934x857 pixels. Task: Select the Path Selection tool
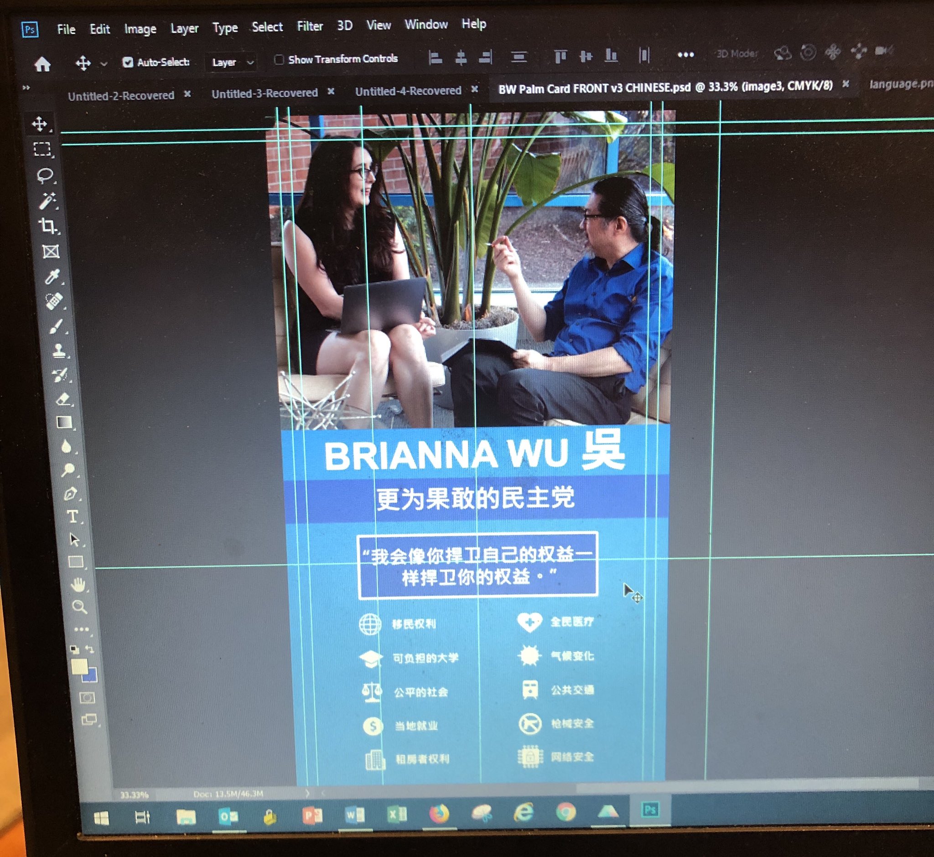click(74, 539)
